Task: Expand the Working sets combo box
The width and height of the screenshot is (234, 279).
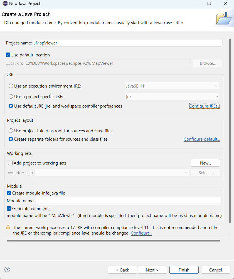Action: tap(112, 173)
